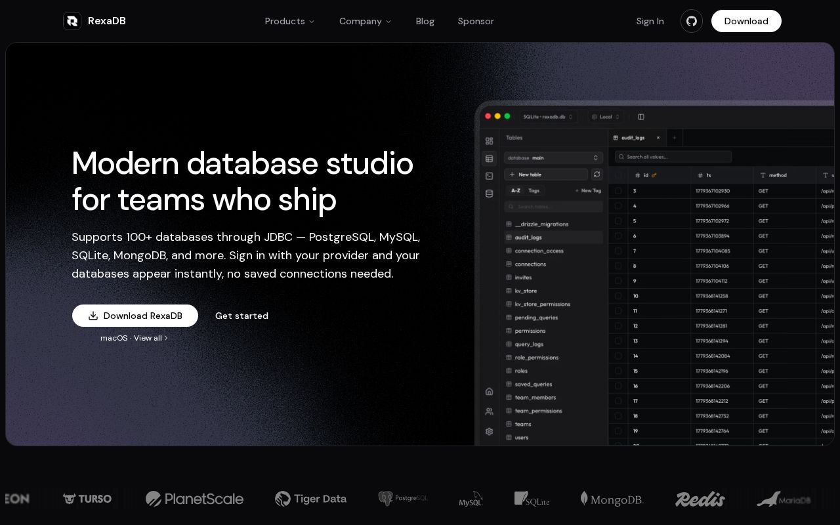
Task: Toggle the select-all header checkbox
Action: click(x=618, y=175)
